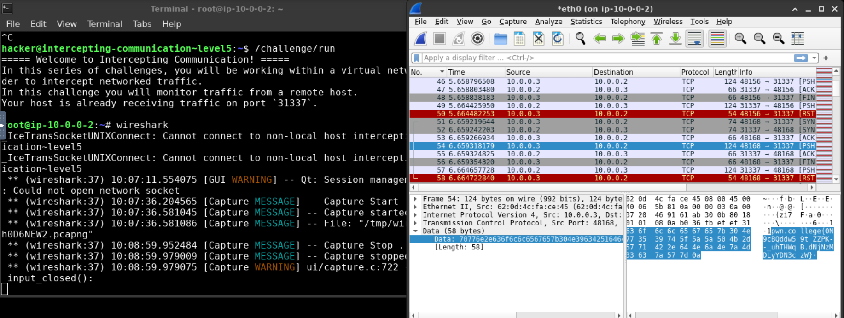Close the capture file icon
844x318 pixels.
[x=538, y=39]
